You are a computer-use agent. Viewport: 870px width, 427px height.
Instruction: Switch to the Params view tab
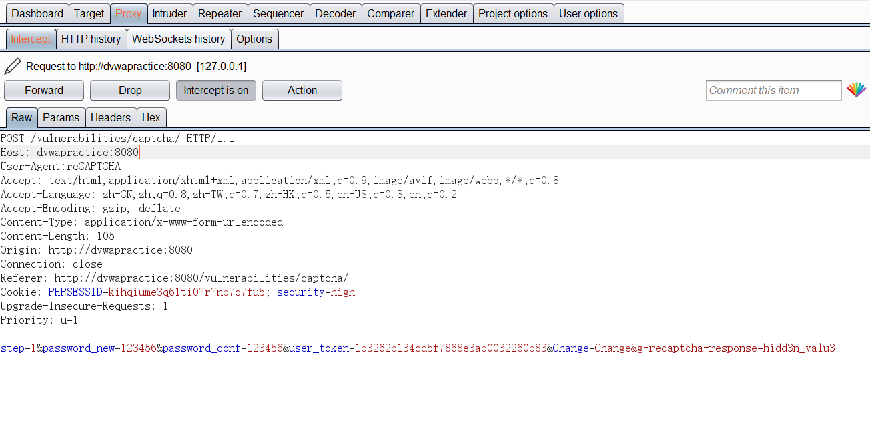(x=61, y=117)
